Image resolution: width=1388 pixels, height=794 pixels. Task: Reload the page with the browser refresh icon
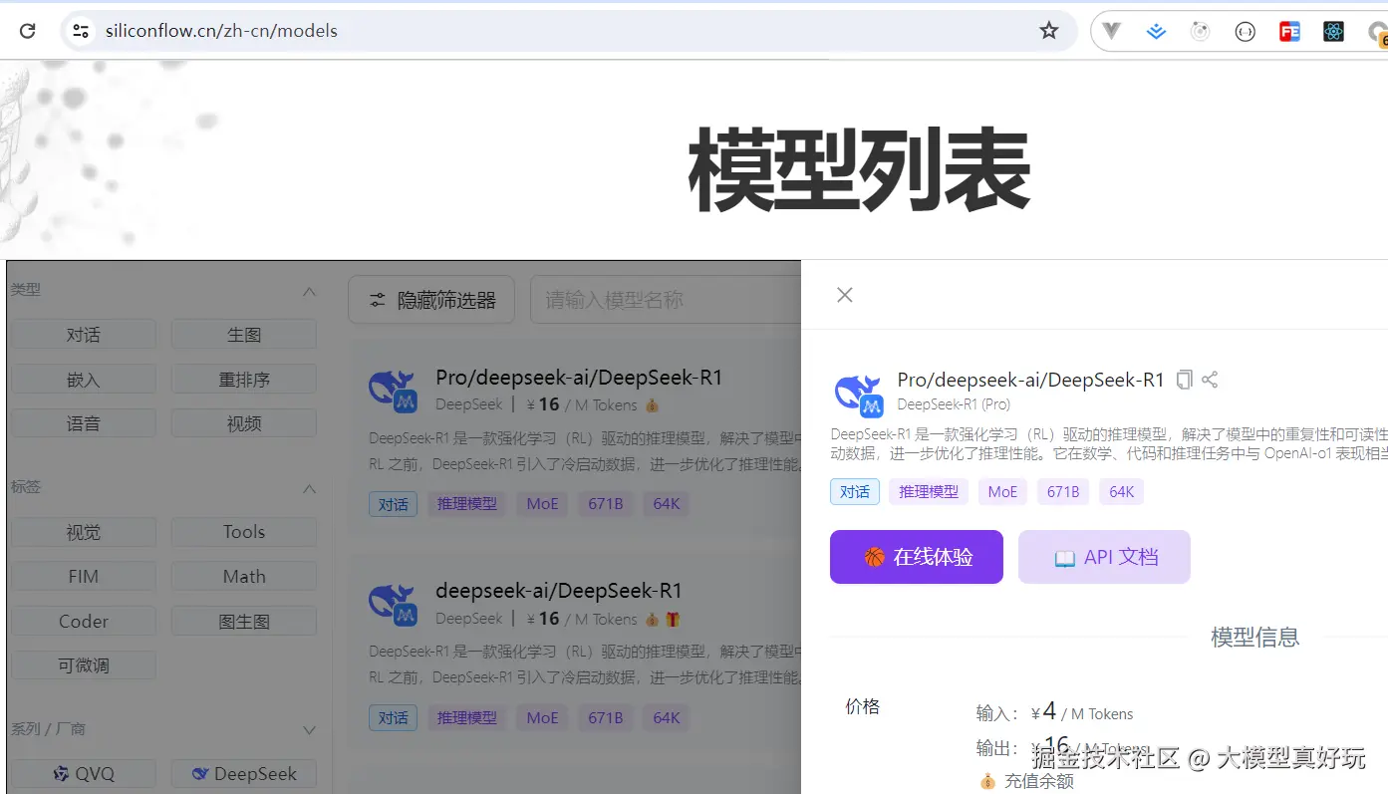point(28,31)
